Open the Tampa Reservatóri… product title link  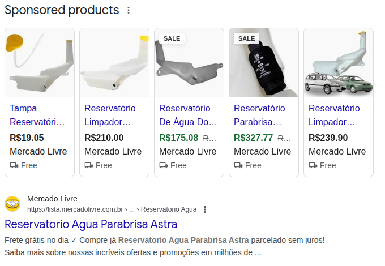pos(37,115)
